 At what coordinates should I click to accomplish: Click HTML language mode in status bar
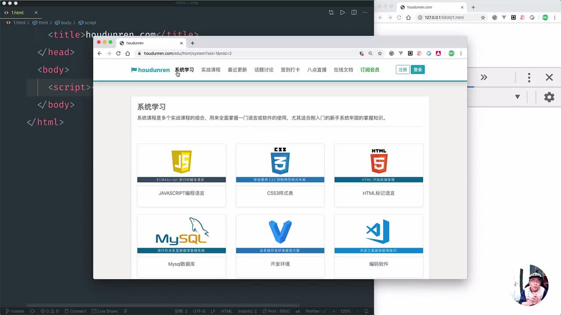point(227,311)
